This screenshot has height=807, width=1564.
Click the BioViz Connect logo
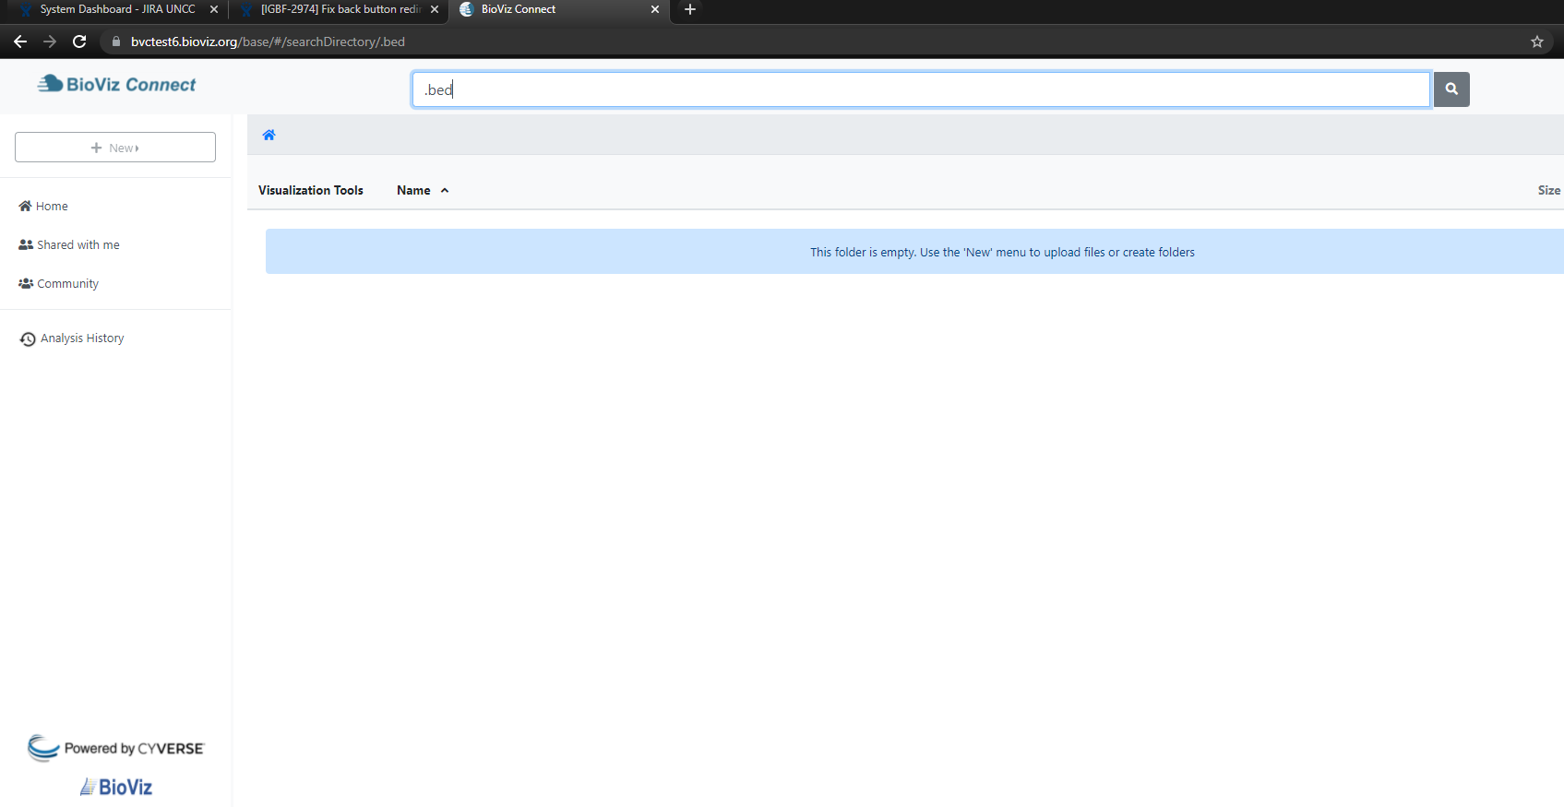coord(117,85)
